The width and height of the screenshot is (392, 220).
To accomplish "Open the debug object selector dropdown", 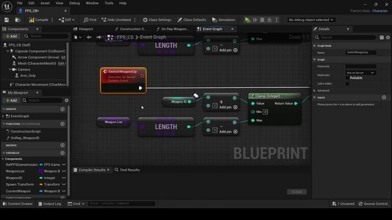I will pos(311,20).
